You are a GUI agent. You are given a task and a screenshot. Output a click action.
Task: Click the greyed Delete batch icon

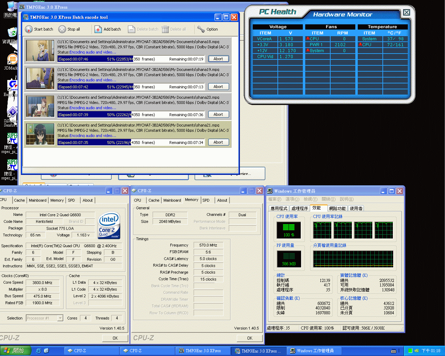click(131, 29)
